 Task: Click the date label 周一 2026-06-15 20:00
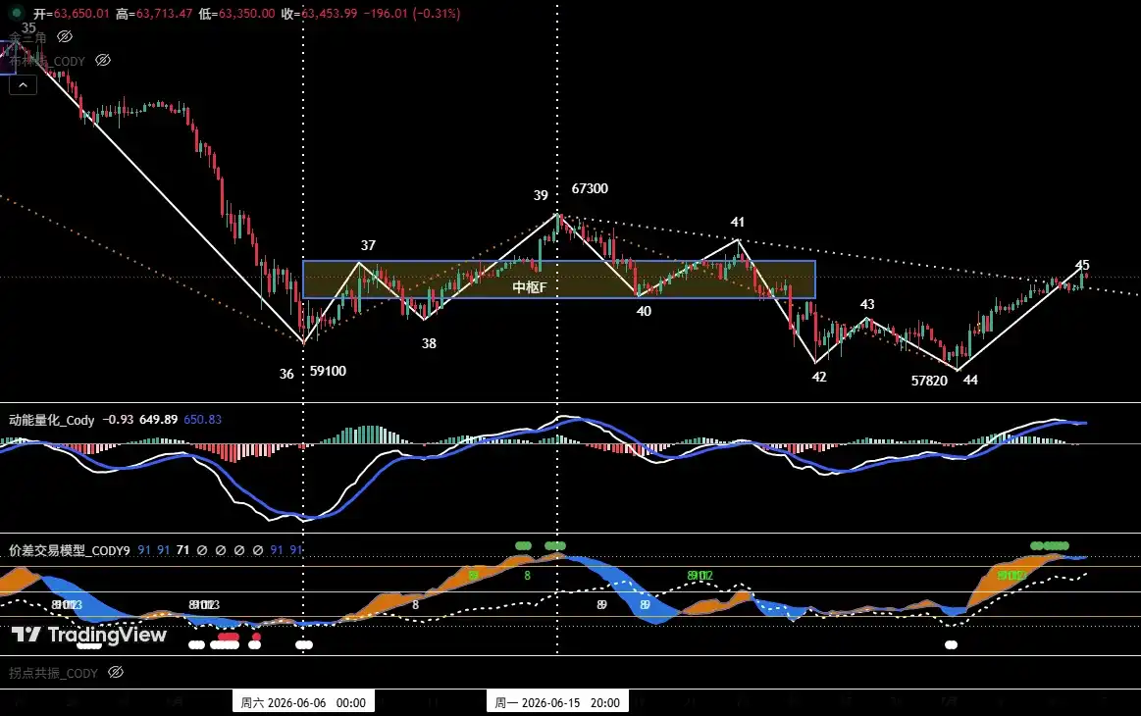click(557, 702)
